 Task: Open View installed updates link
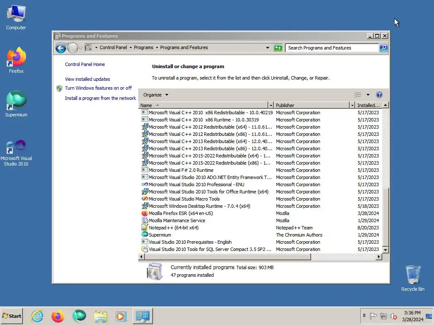click(87, 79)
